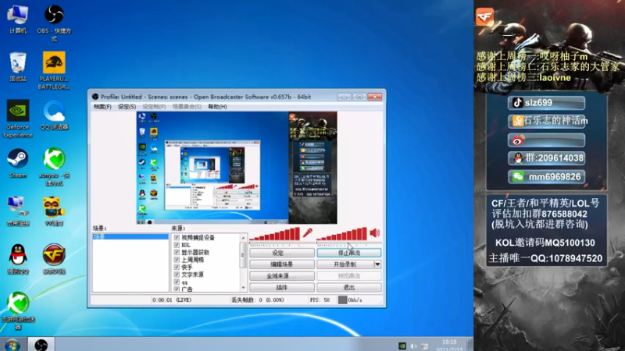
Task: Open the network computer icon below Steam
Action: pos(17,211)
